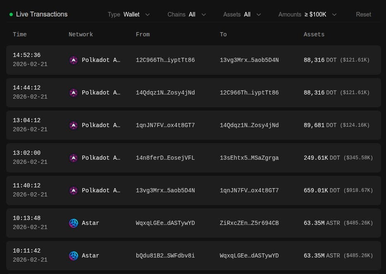Click recipient address ZiRxcZEn…Z5r694CB
Viewport: 386px width, 274px height.
click(249, 223)
